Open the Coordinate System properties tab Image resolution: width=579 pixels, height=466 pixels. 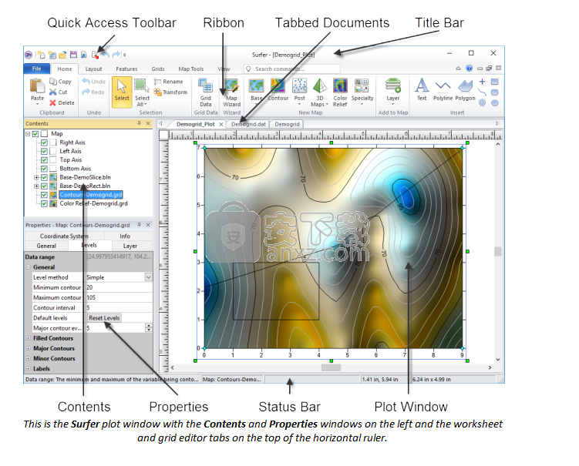point(64,236)
